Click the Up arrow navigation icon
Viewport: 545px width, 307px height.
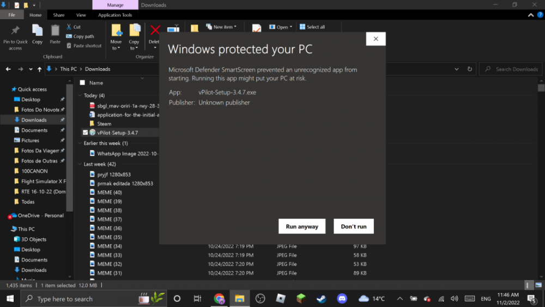pos(39,69)
